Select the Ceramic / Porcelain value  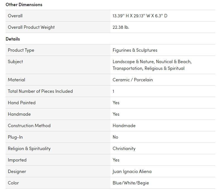(133, 80)
